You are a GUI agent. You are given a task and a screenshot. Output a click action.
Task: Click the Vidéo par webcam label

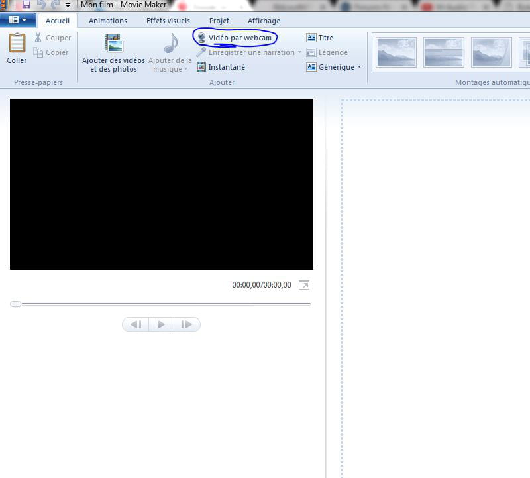pyautogui.click(x=240, y=38)
